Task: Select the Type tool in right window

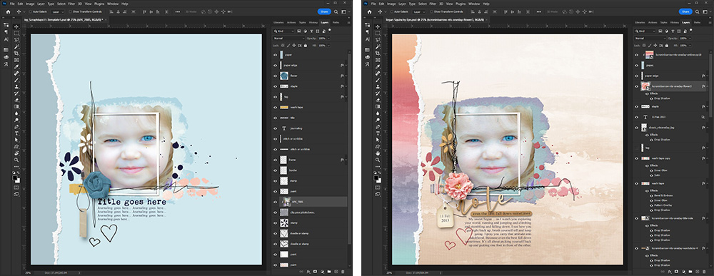Action: point(378,133)
